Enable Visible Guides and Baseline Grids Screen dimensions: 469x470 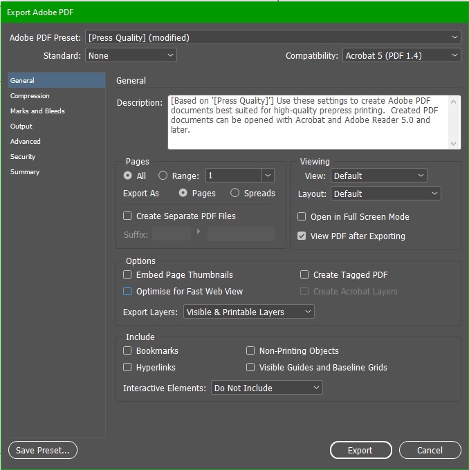click(250, 367)
